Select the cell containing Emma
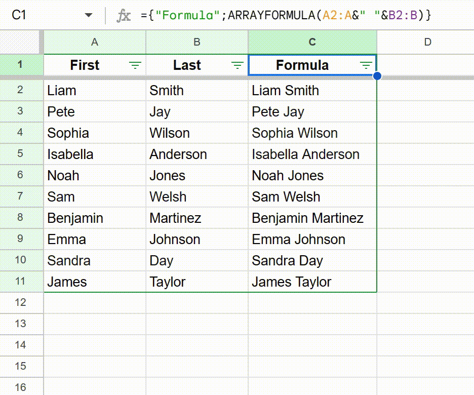Screen dimensions: 474x395 click(x=95, y=240)
